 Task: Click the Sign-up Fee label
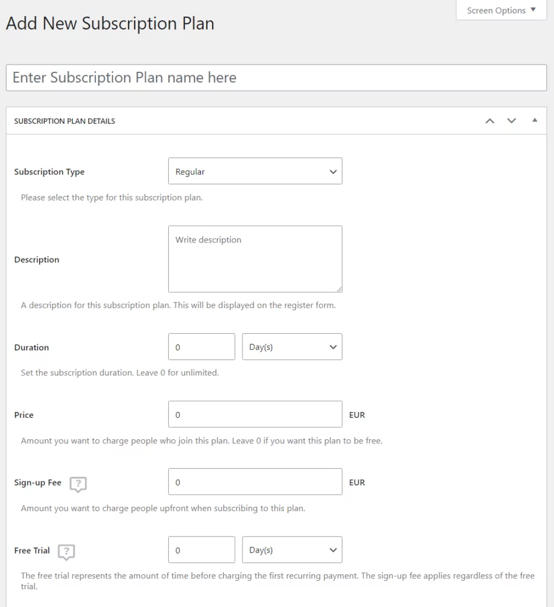coord(38,483)
